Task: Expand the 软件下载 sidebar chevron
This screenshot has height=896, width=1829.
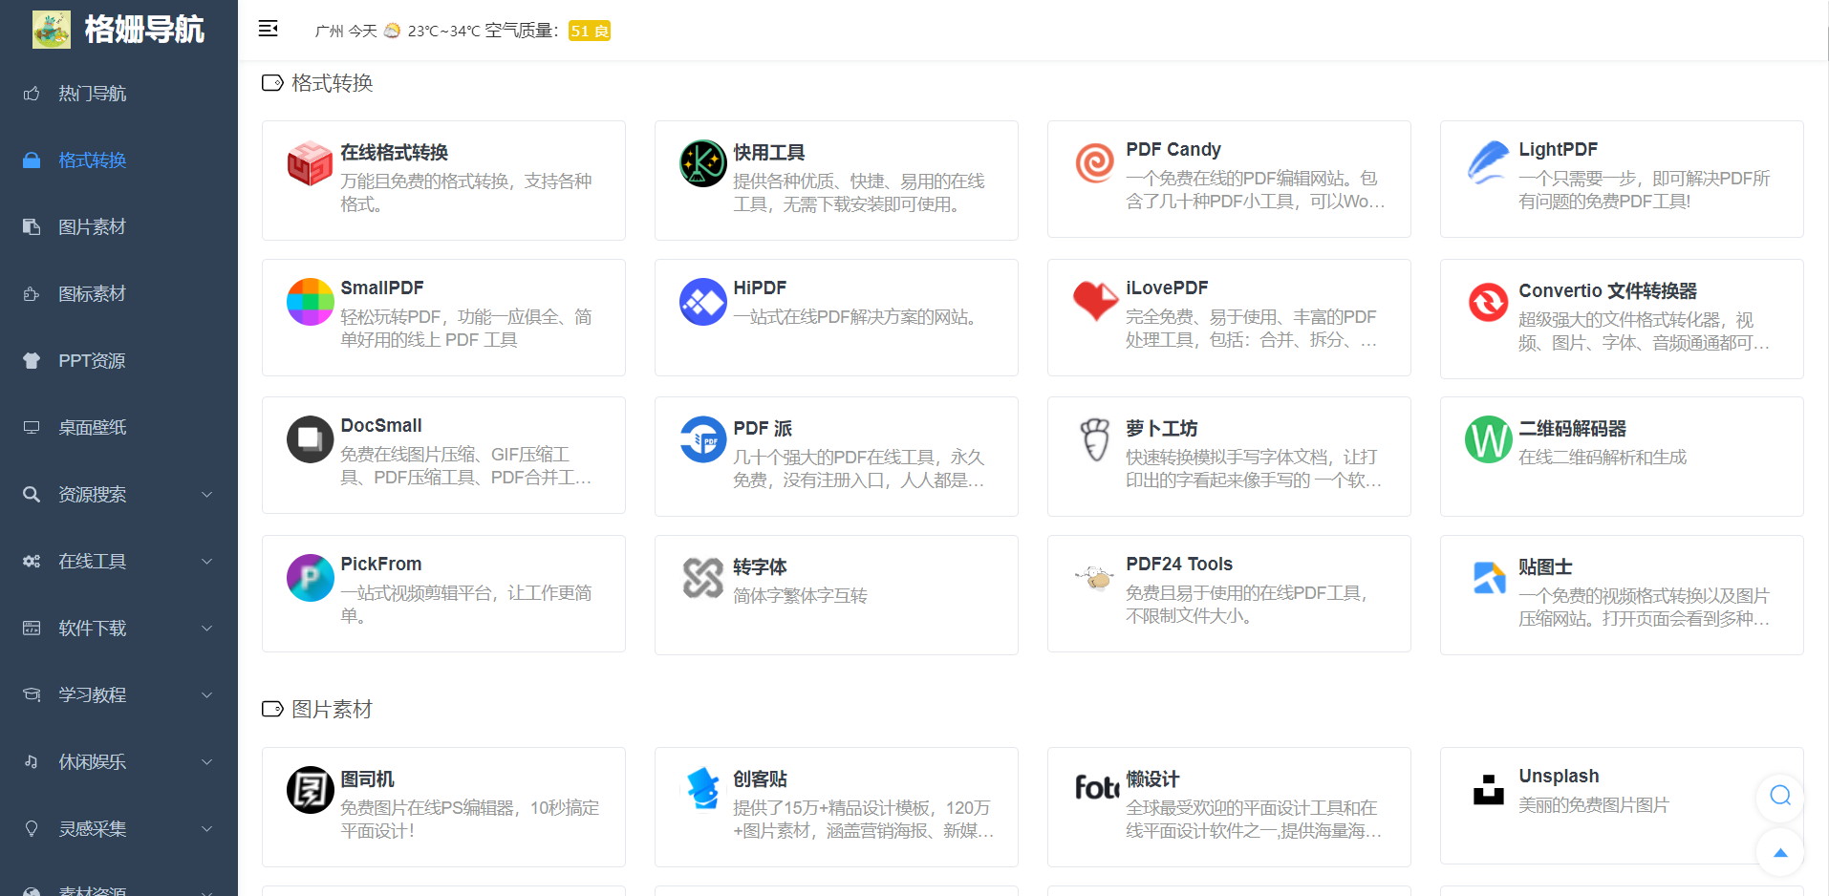Action: 206,628
